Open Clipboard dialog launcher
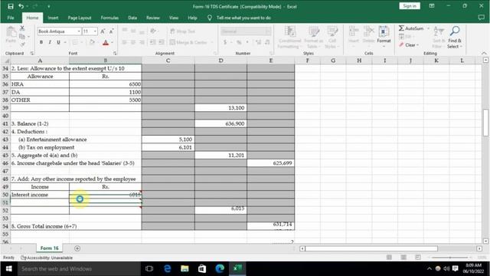 (x=32, y=54)
